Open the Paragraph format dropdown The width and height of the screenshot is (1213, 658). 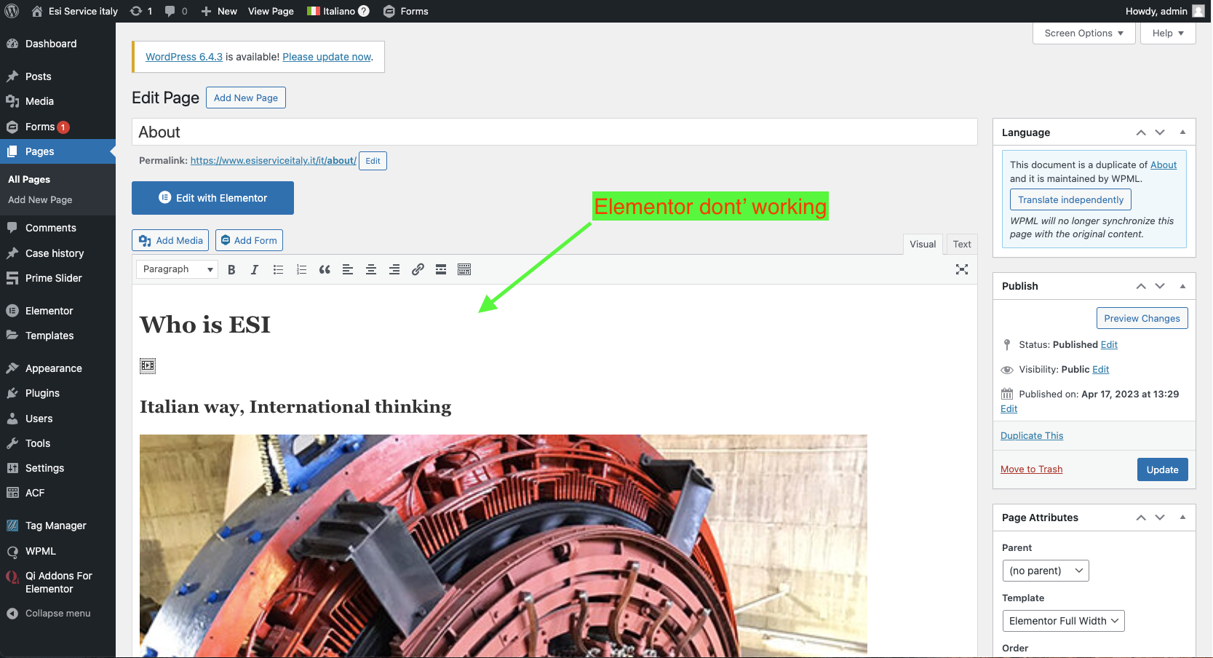pyautogui.click(x=177, y=269)
